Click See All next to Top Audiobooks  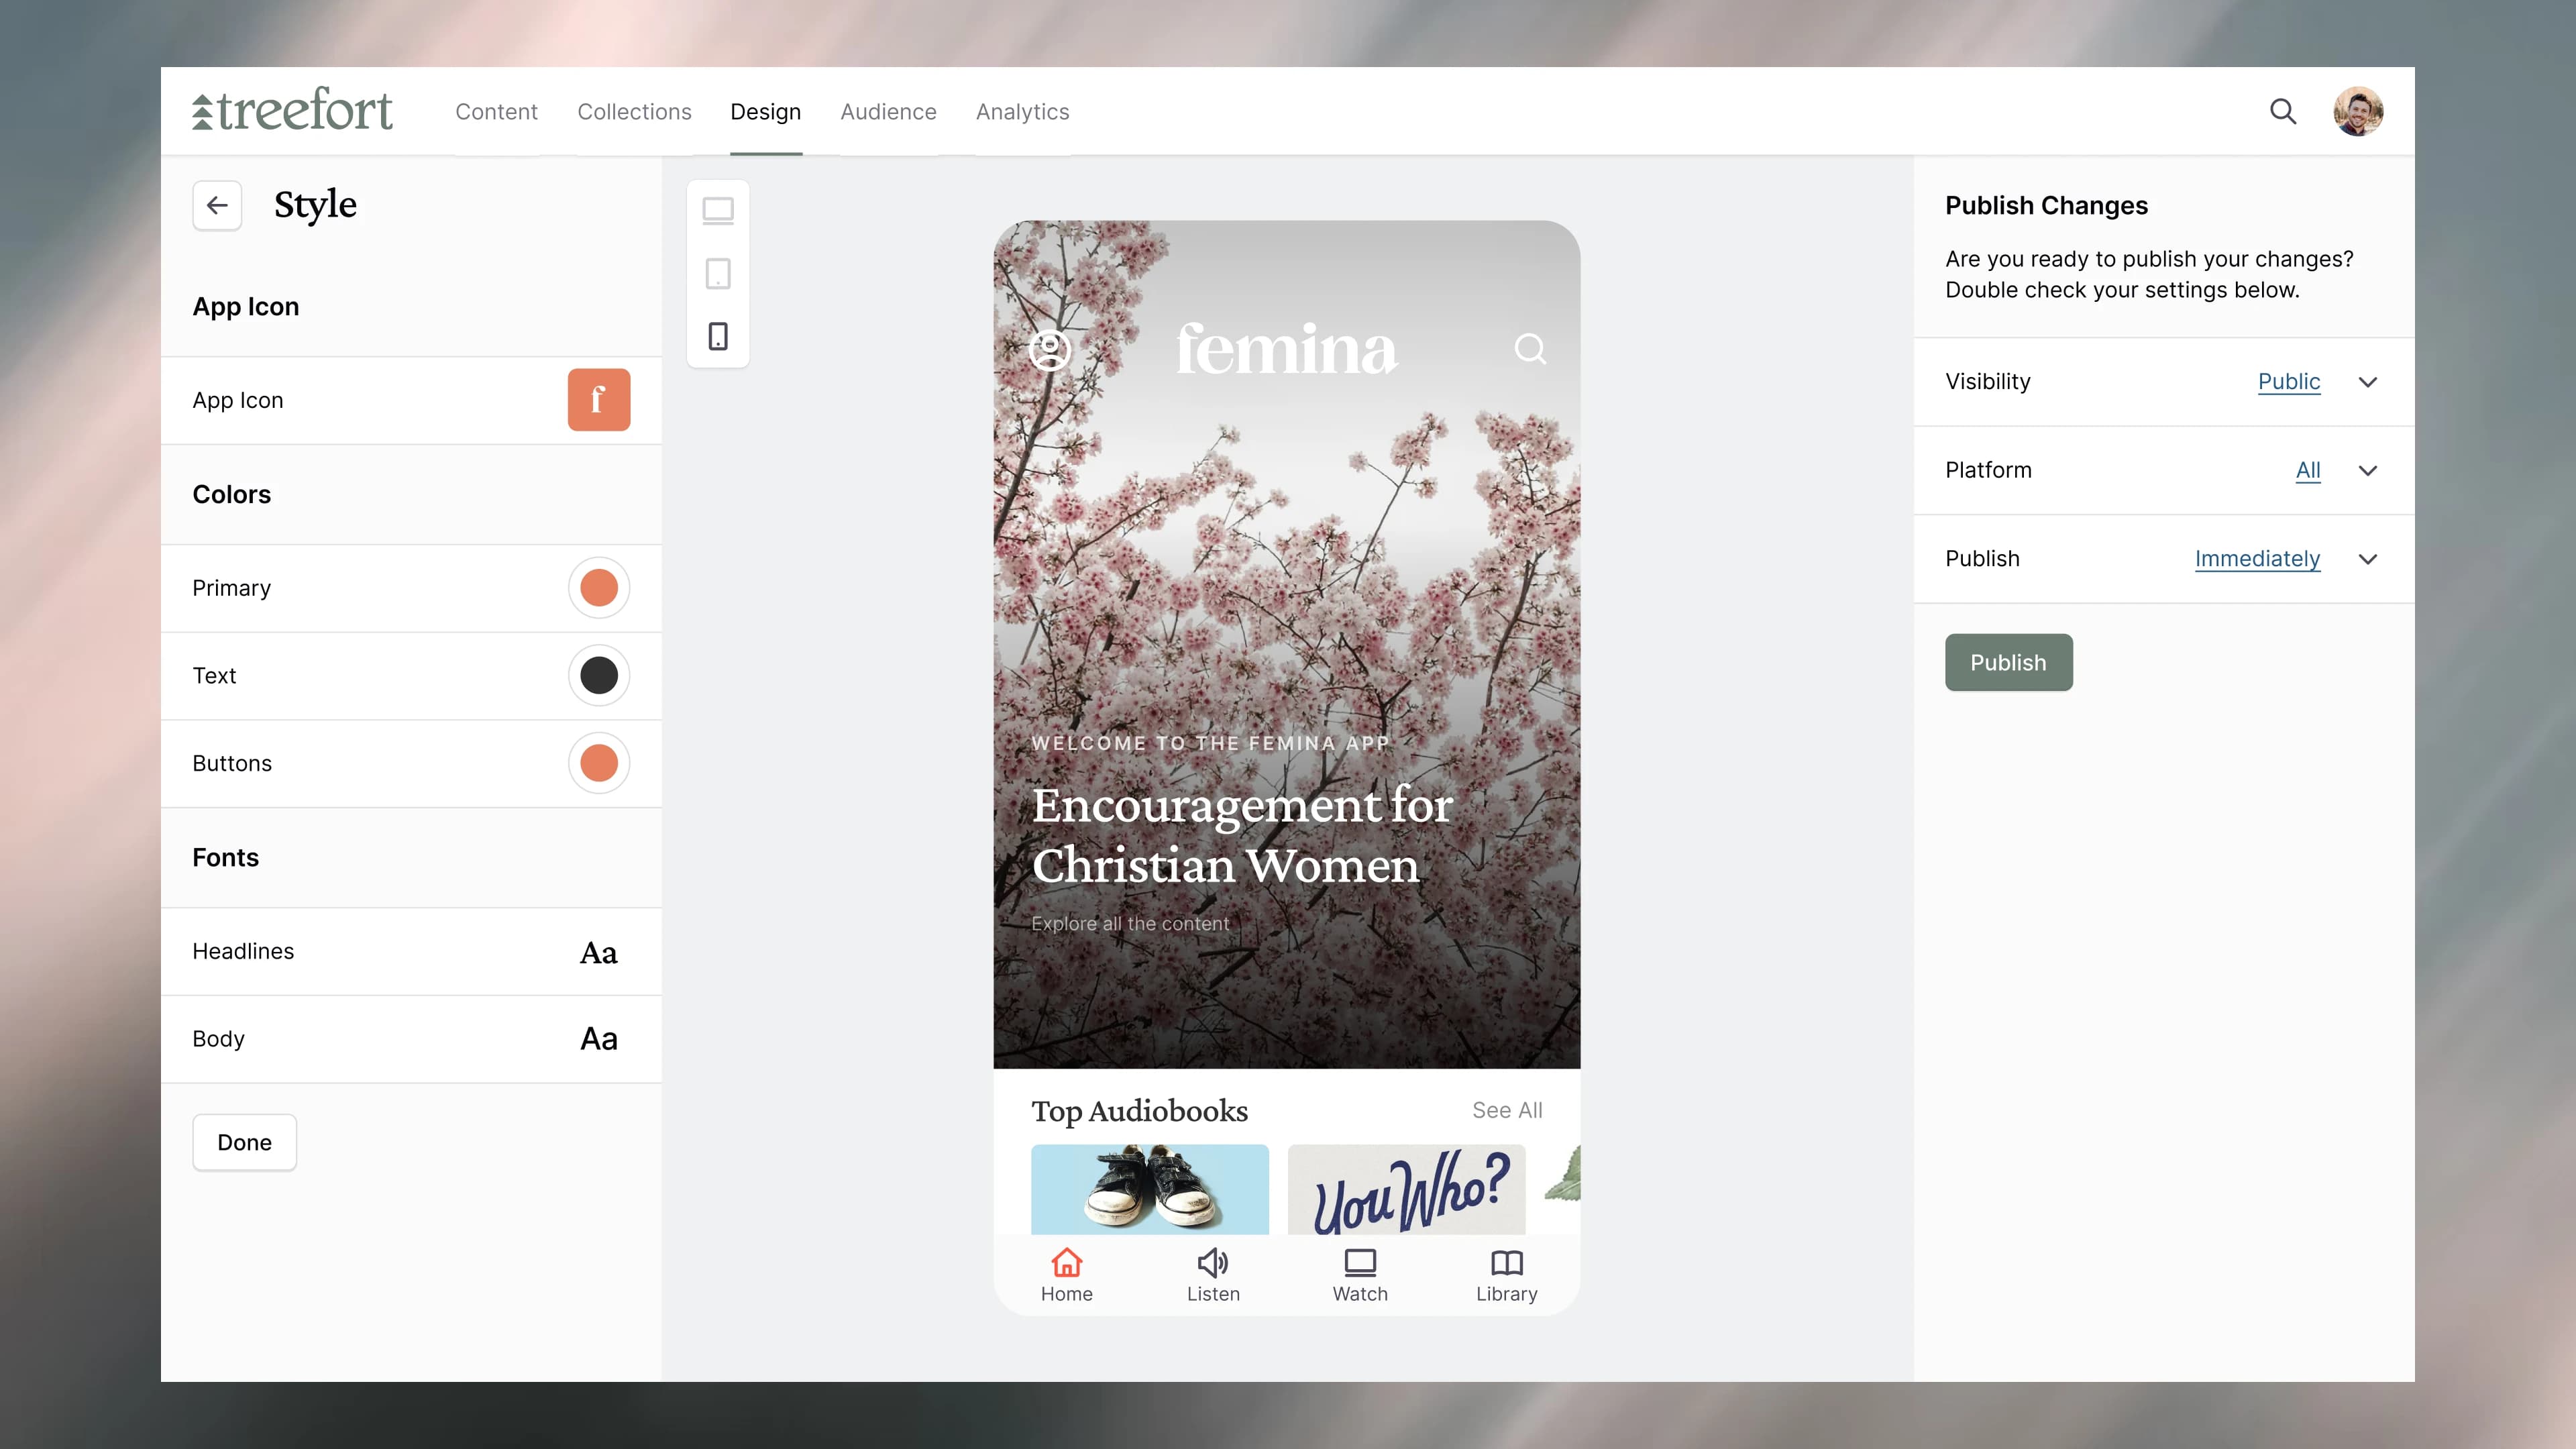[1507, 1110]
